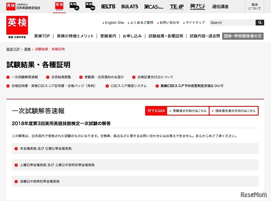Open the 英検Jr. site icon
271x201 pixels.
pos(74,6)
